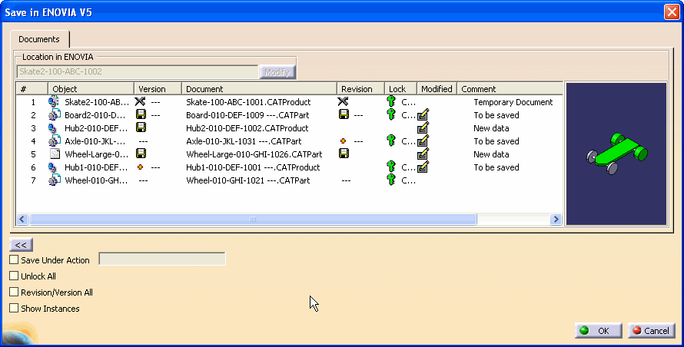
Task: Click the skateboard preview thumbnail
Action: coord(616,154)
